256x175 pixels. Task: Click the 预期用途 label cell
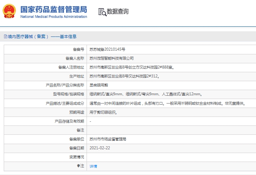[x=46, y=112]
